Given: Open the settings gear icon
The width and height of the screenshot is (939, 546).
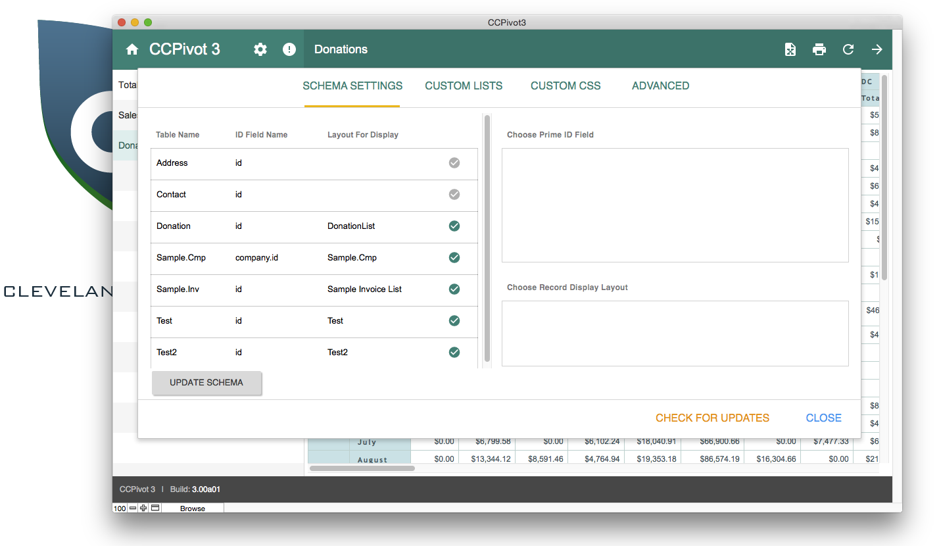Looking at the screenshot, I should click(260, 49).
